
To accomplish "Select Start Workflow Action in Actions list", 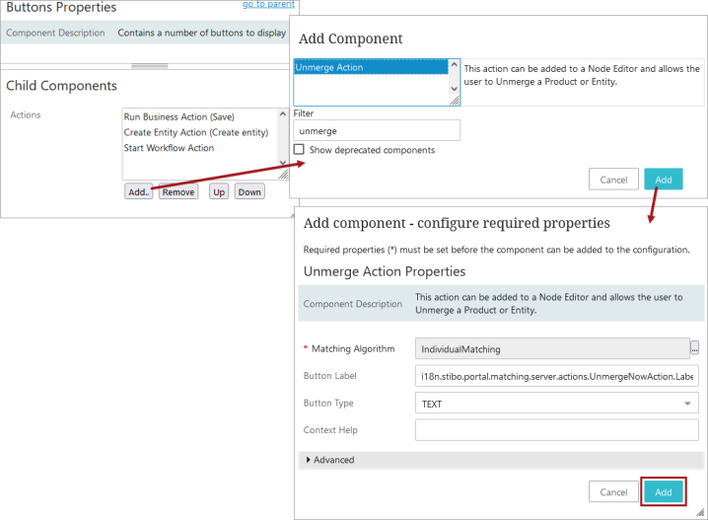I will coord(169,148).
